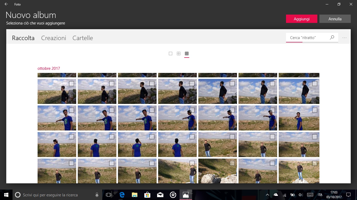357x200 pixels.
Task: Select the small grid view icon
Action: 187,53
